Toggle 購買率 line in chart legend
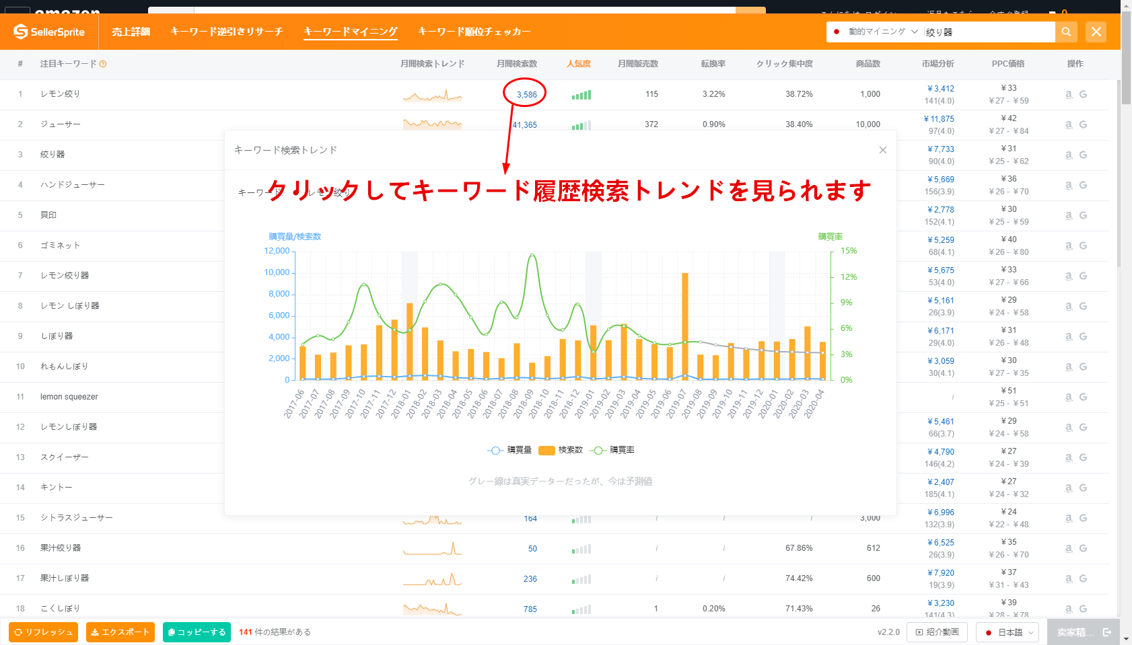This screenshot has height=645, width=1132. pyautogui.click(x=612, y=450)
